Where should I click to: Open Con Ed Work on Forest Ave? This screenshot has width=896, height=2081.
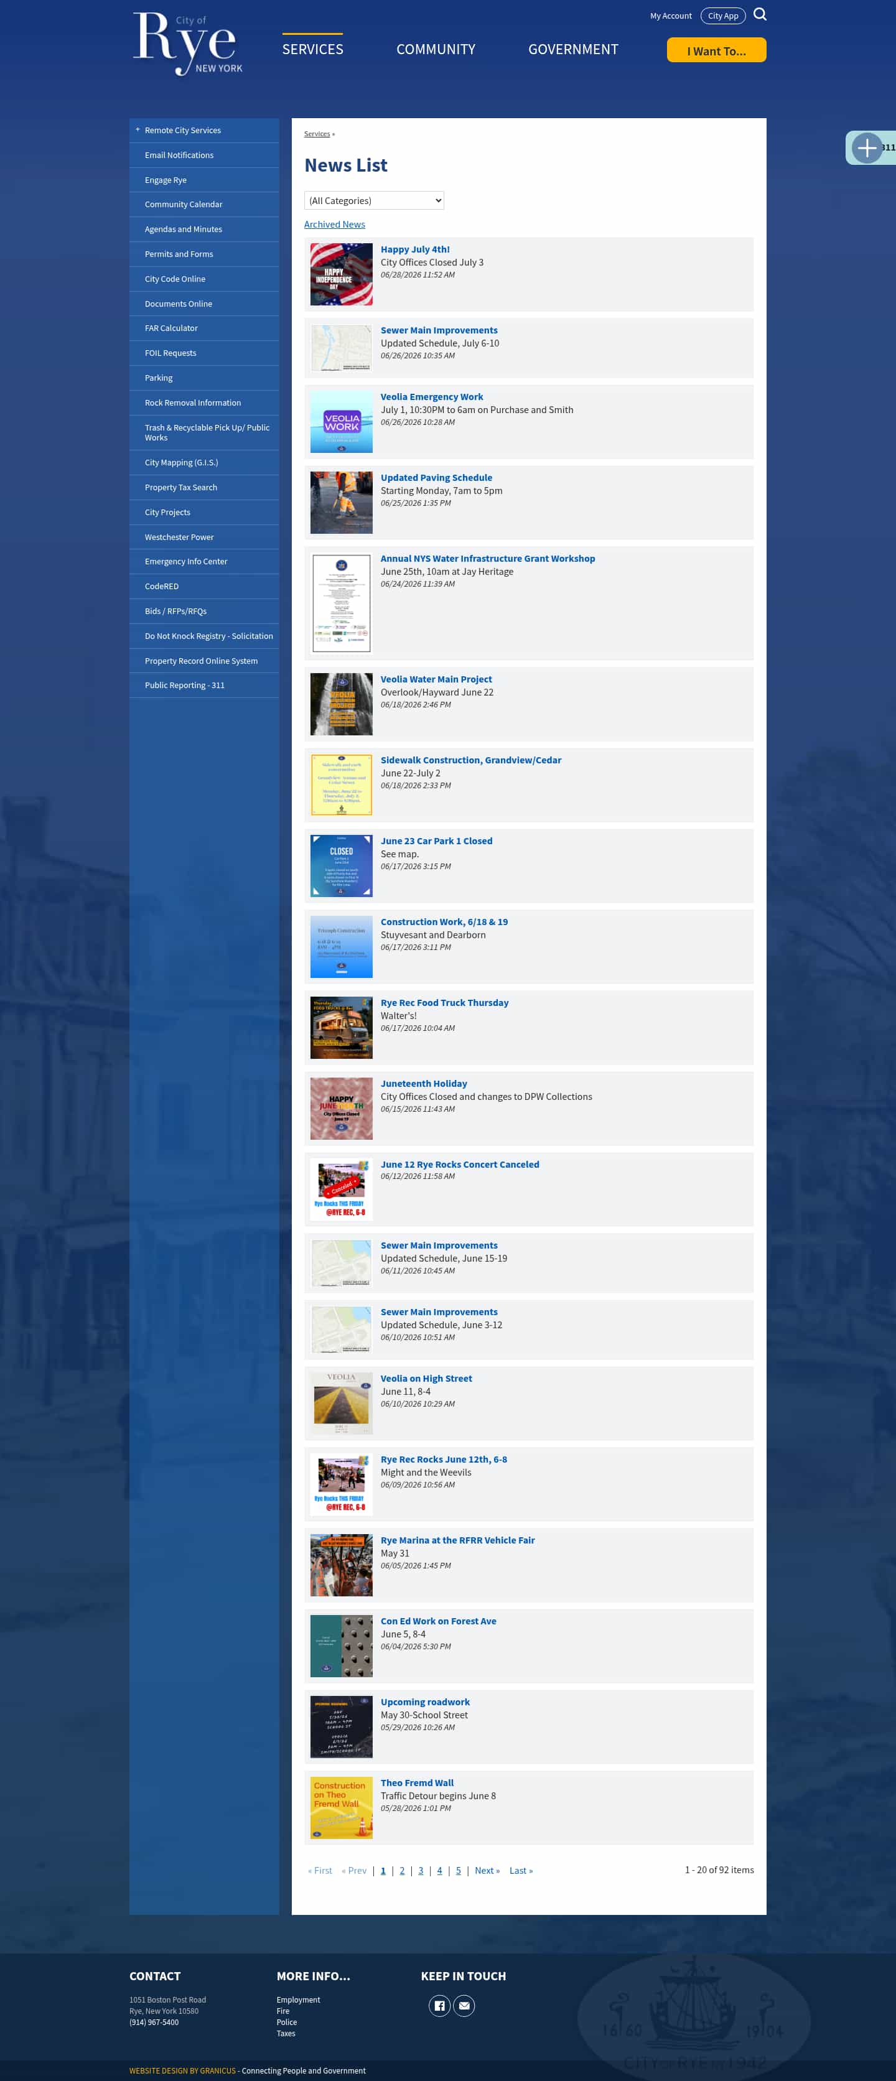click(x=439, y=1621)
